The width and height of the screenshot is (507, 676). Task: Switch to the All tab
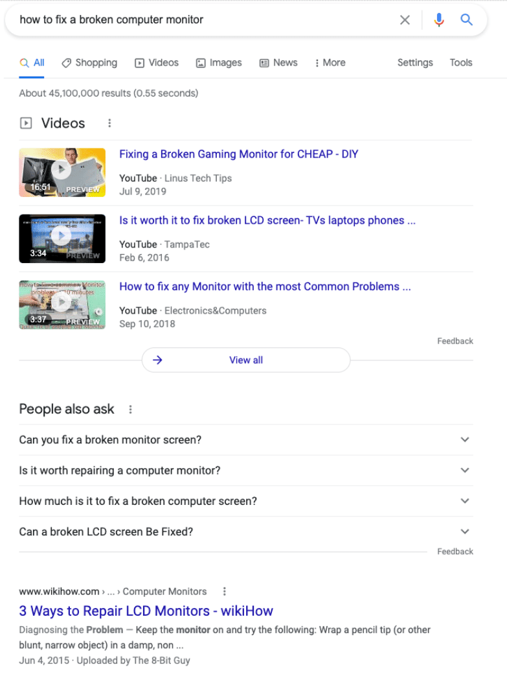point(32,63)
